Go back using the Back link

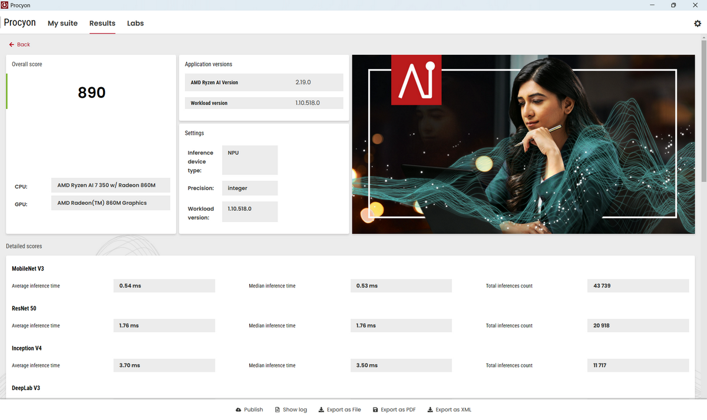[24, 45]
